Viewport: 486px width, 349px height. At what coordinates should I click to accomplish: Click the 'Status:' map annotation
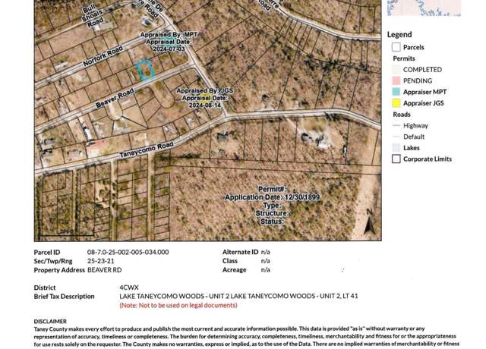click(272, 222)
